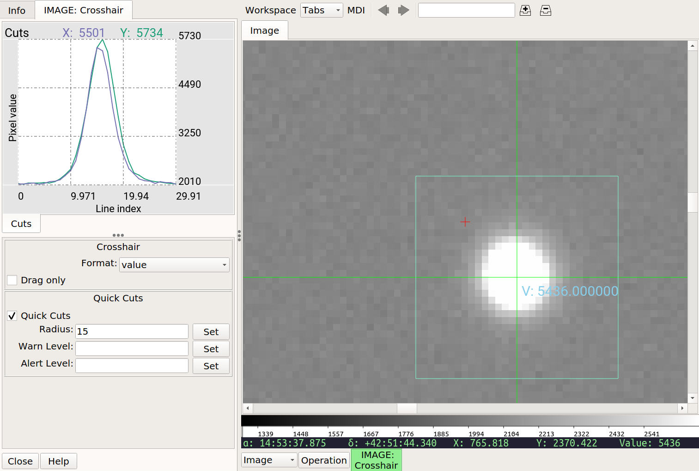This screenshot has height=471, width=699.
Task: Go to previous workspace tab arrow
Action: coord(383,10)
